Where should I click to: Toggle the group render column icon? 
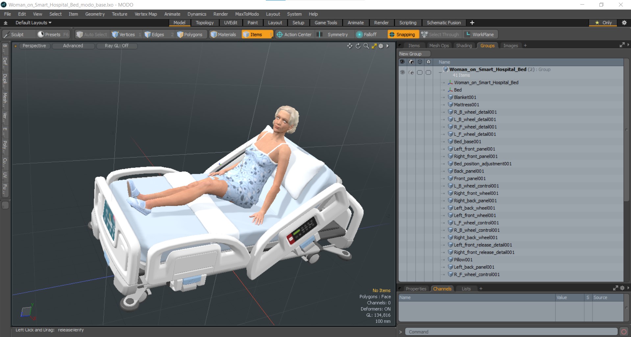(x=411, y=72)
